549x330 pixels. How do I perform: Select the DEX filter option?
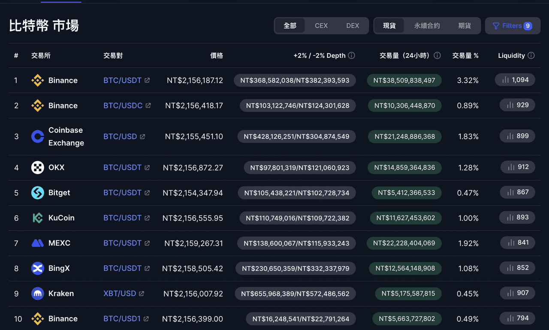point(353,26)
